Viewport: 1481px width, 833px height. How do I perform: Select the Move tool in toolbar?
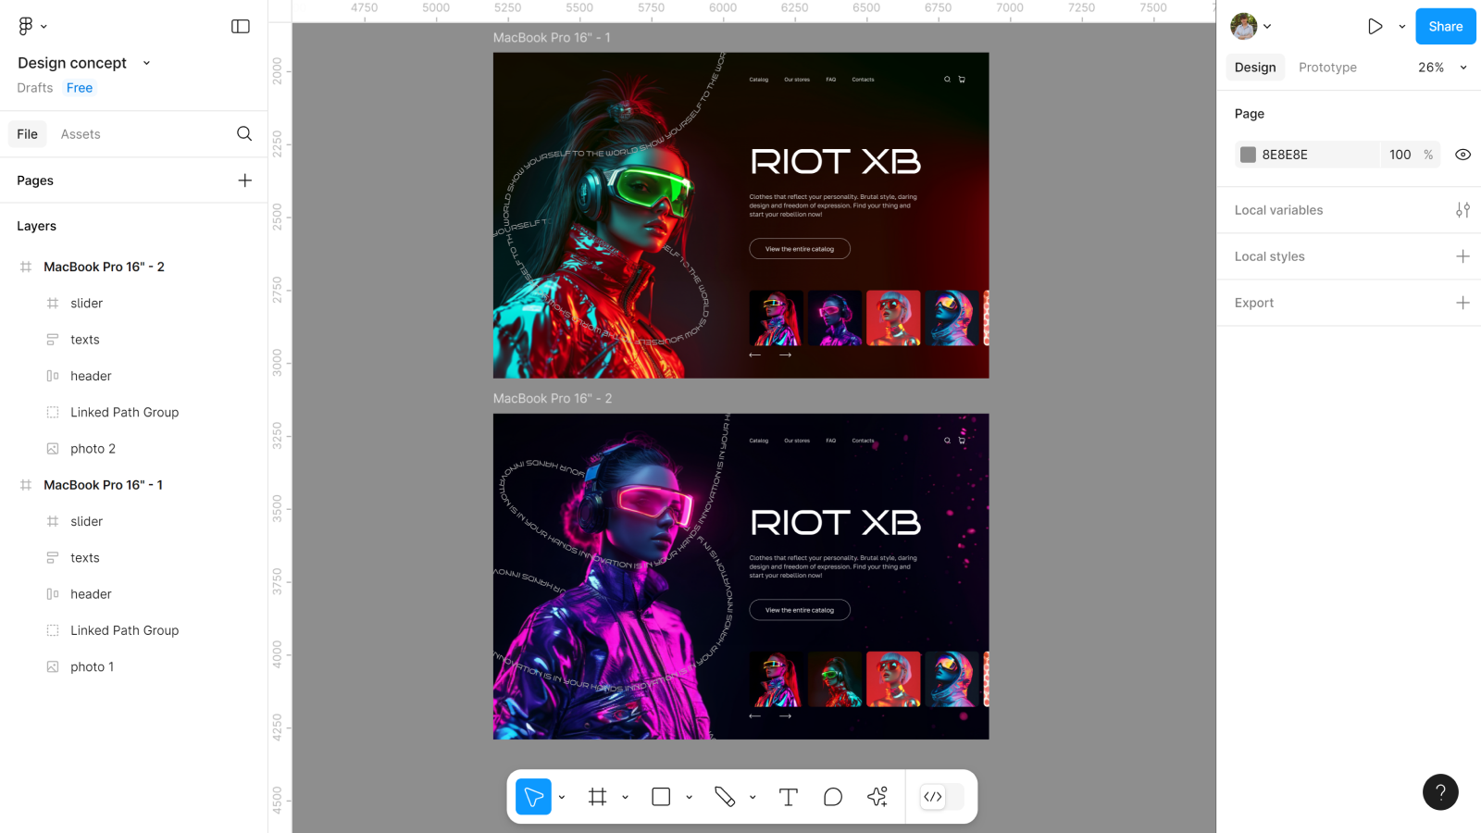tap(533, 797)
